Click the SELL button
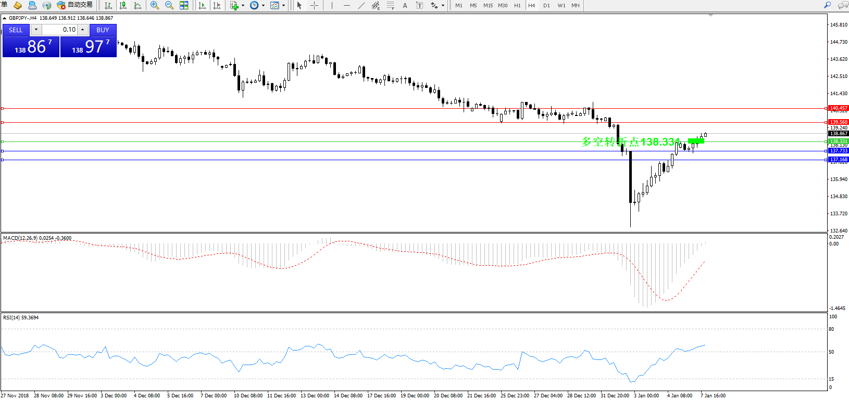 [x=16, y=30]
